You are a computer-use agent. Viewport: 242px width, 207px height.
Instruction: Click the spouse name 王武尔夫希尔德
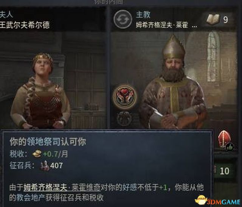(25, 25)
